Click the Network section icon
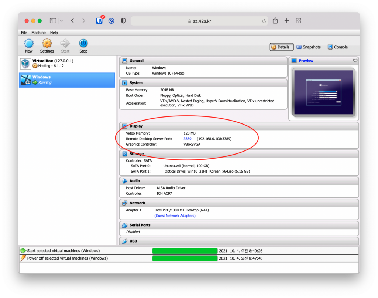Image resolution: width=378 pixels, height=298 pixels. pos(125,203)
